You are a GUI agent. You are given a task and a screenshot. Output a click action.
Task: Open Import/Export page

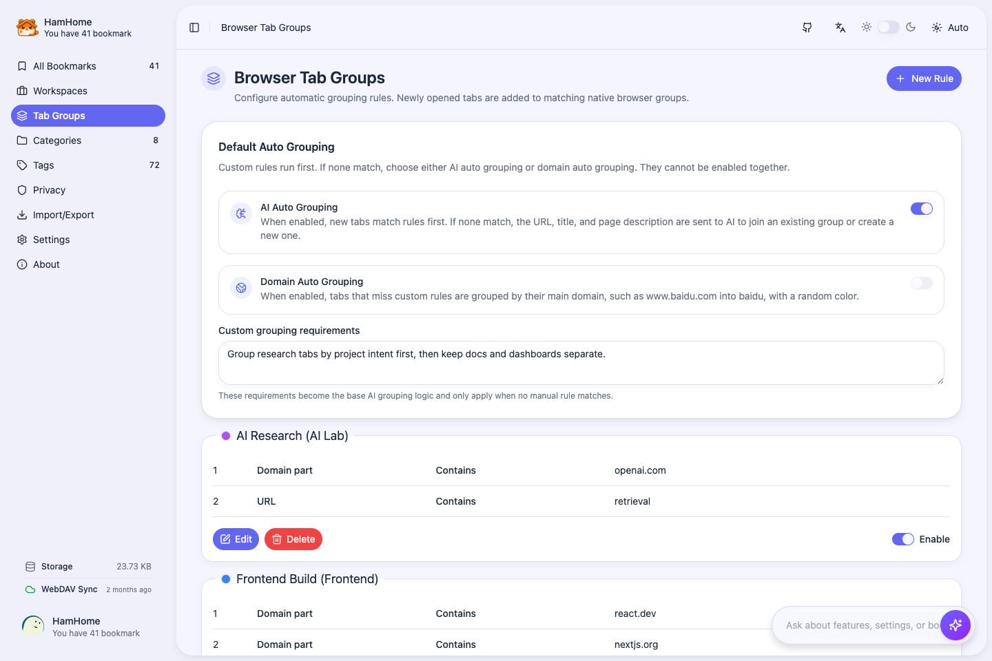[x=88, y=215]
